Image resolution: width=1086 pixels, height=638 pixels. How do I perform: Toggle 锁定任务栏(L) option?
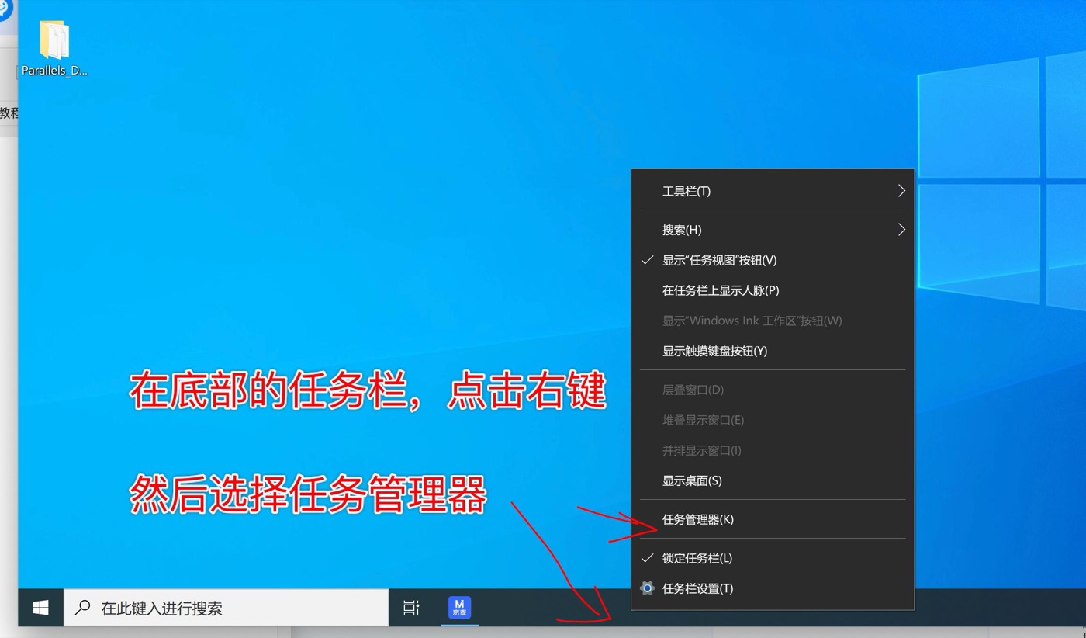[773, 558]
